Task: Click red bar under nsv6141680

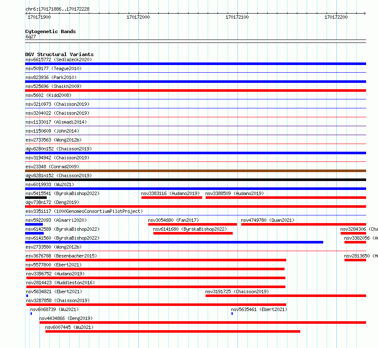Action: (193, 233)
